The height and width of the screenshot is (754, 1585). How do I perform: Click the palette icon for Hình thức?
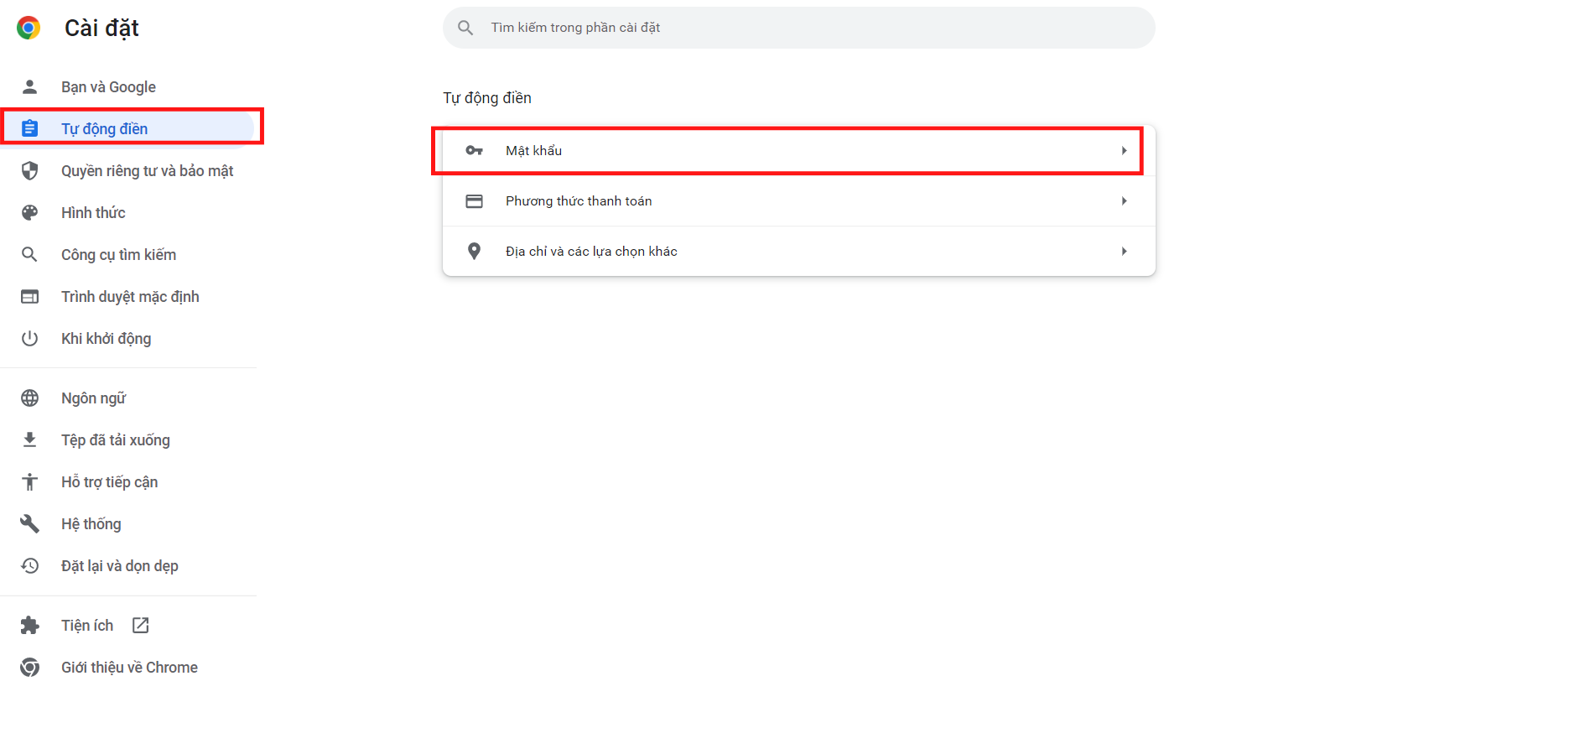click(x=29, y=212)
